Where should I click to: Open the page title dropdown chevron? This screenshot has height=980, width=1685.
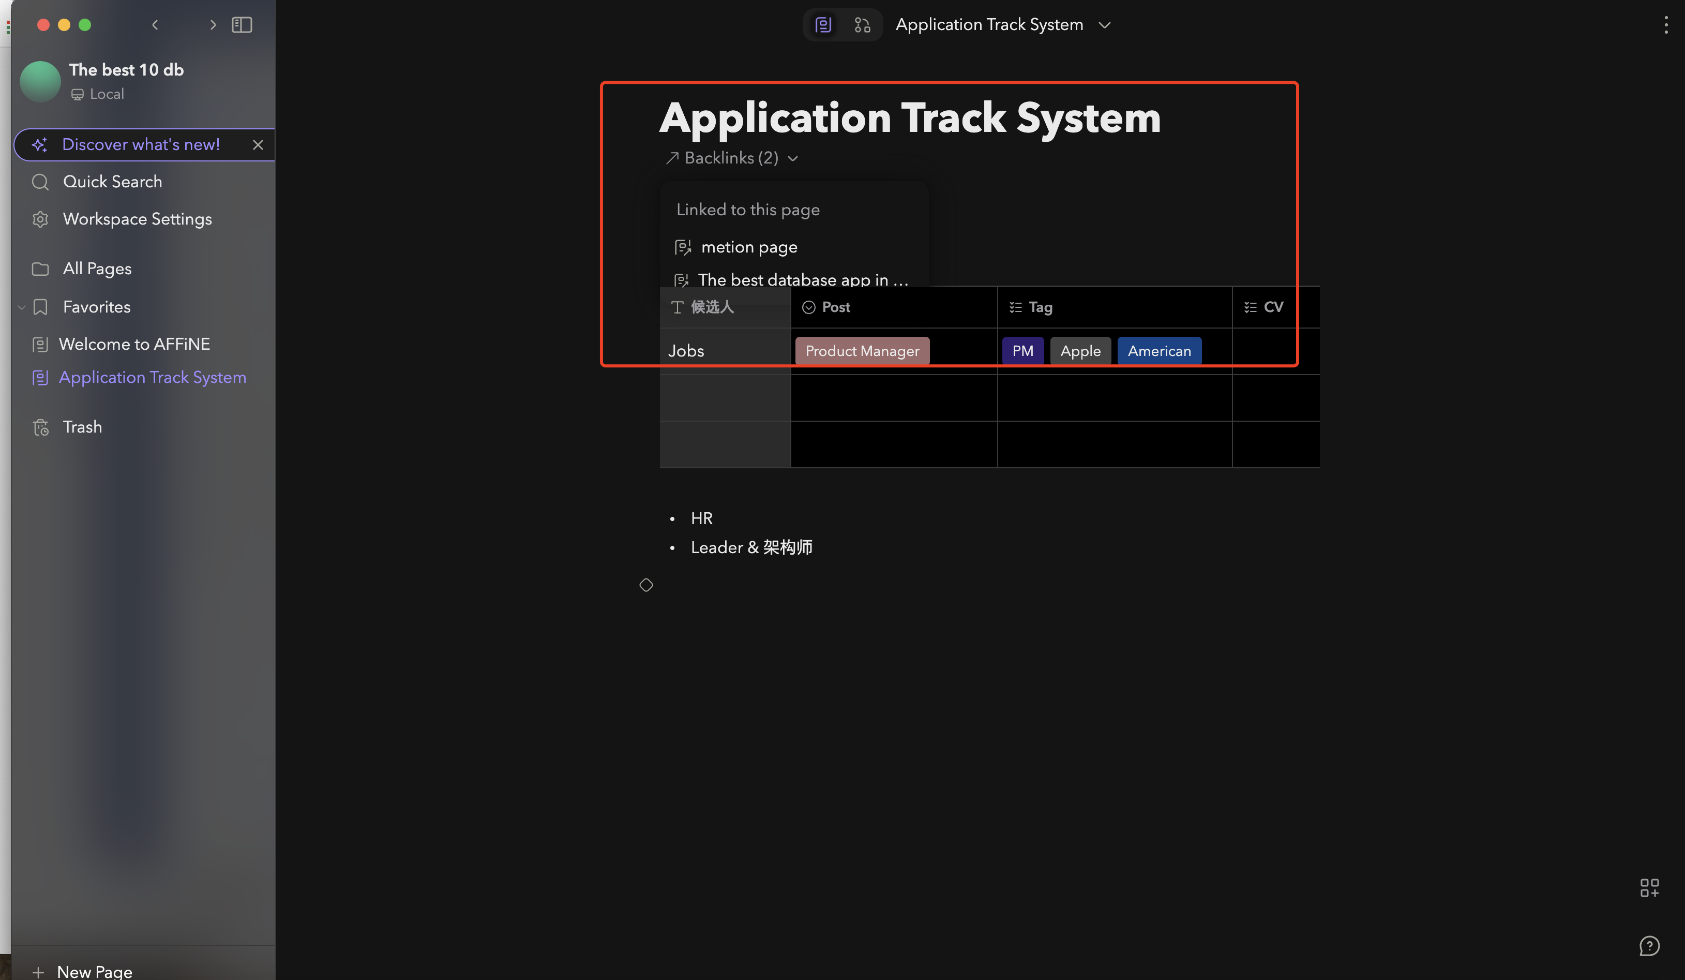[x=1105, y=25]
